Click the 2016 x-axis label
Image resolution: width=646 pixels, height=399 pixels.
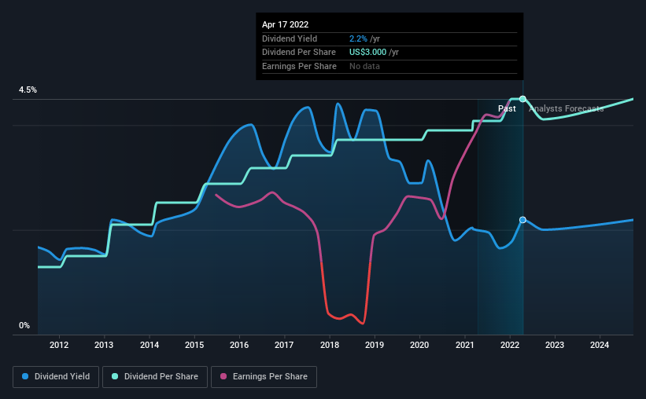tap(239, 345)
